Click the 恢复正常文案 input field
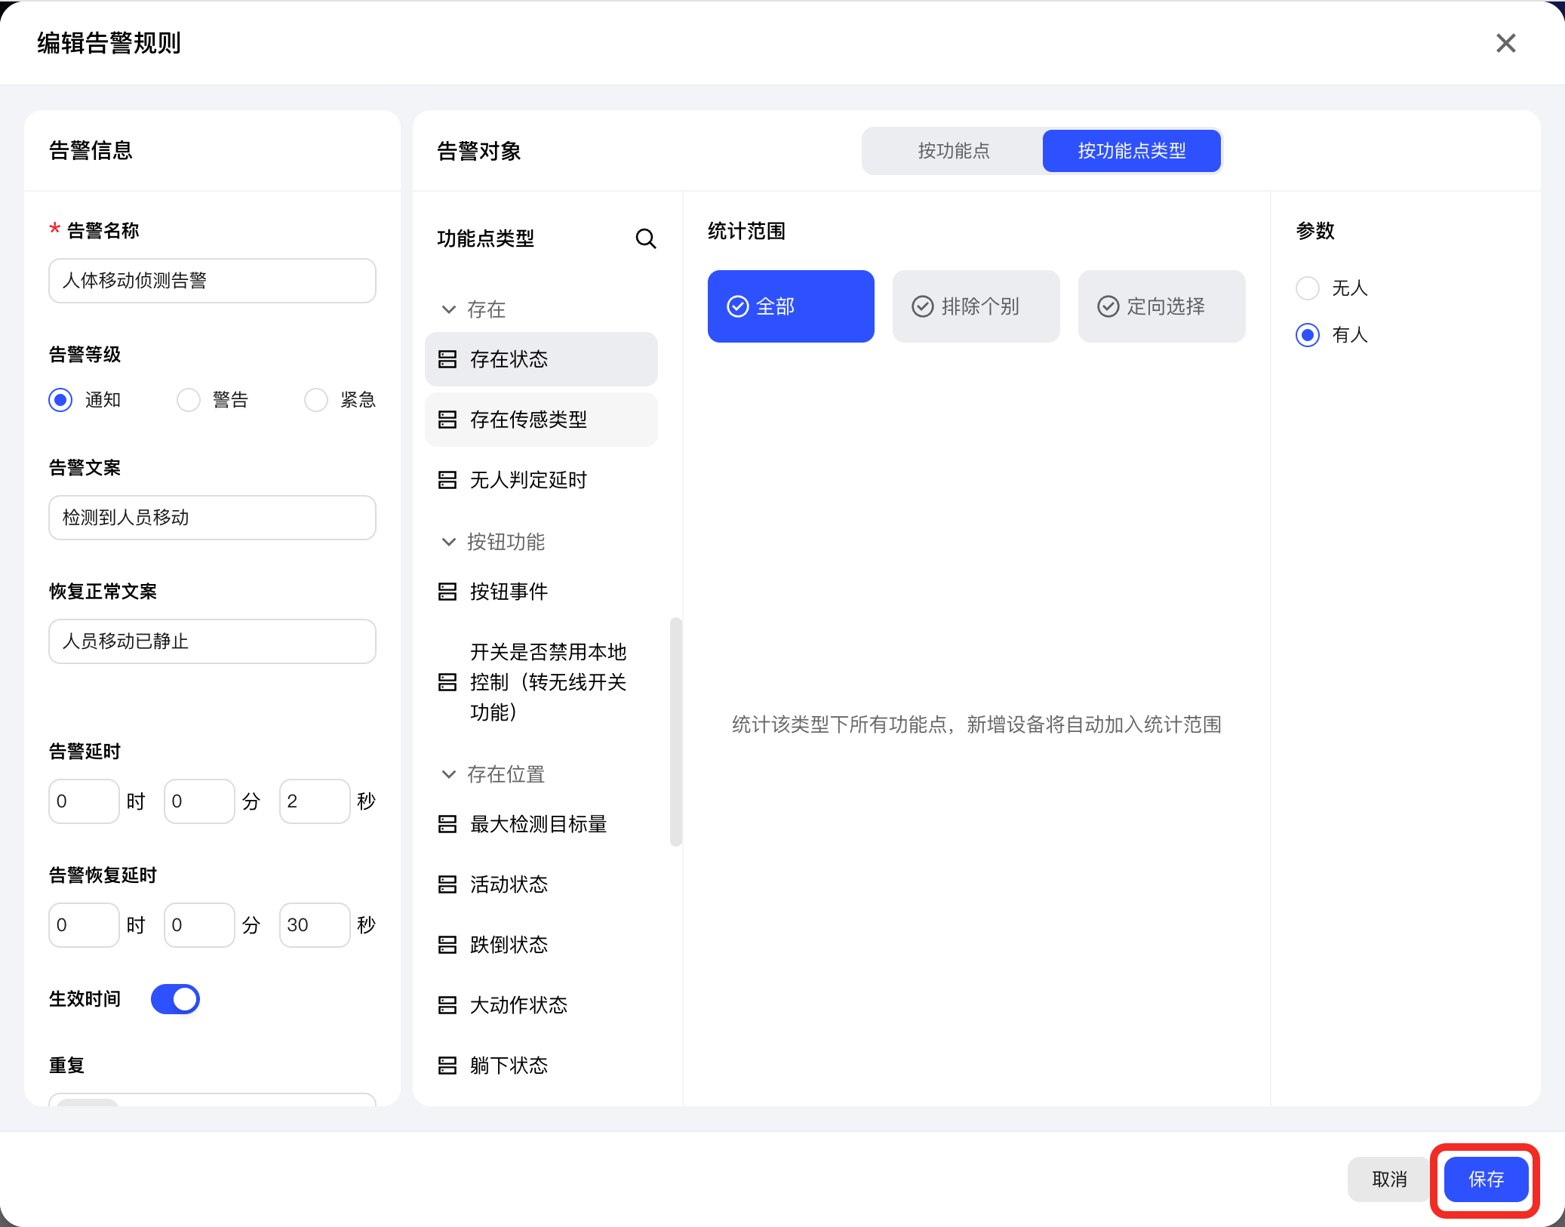 (x=213, y=641)
